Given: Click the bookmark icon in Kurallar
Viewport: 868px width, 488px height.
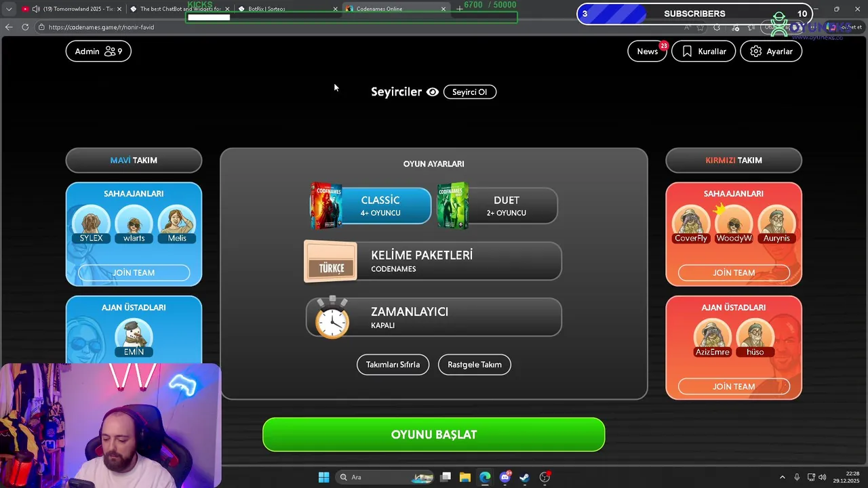Looking at the screenshot, I should pos(687,52).
